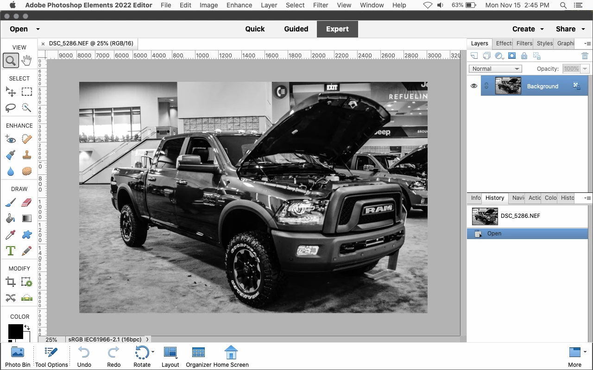593x370 pixels.
Task: Open the Opacity dropdown arrow
Action: 585,68
